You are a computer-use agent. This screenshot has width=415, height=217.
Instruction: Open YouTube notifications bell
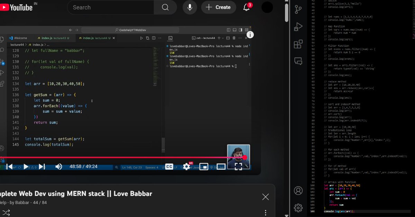click(247, 7)
